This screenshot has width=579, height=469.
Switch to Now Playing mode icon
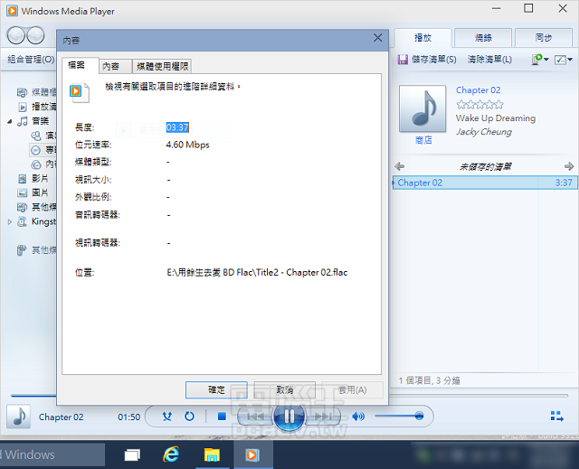[x=557, y=417]
